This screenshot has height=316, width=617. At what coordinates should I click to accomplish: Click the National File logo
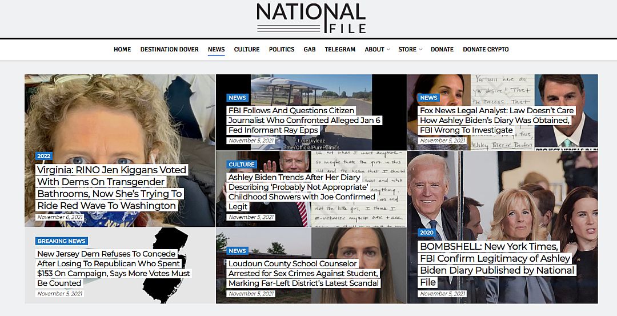pos(311,18)
